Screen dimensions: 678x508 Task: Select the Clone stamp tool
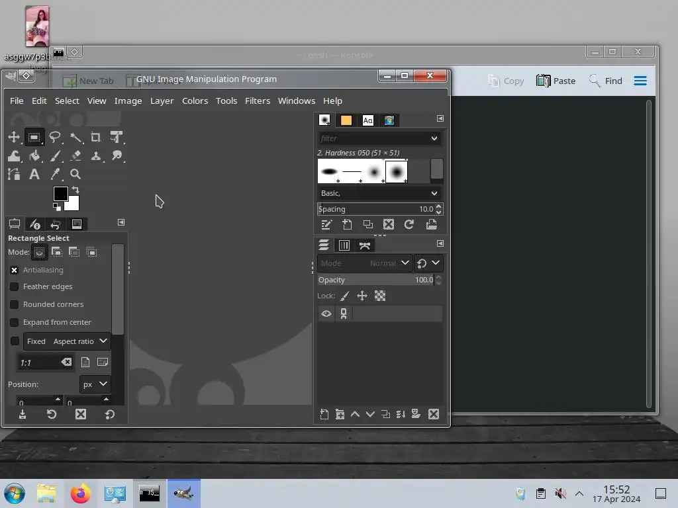[96, 156]
